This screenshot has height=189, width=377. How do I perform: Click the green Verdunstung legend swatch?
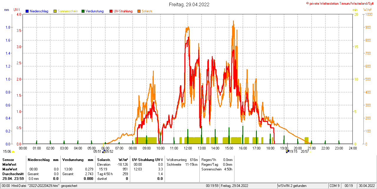point(83,11)
